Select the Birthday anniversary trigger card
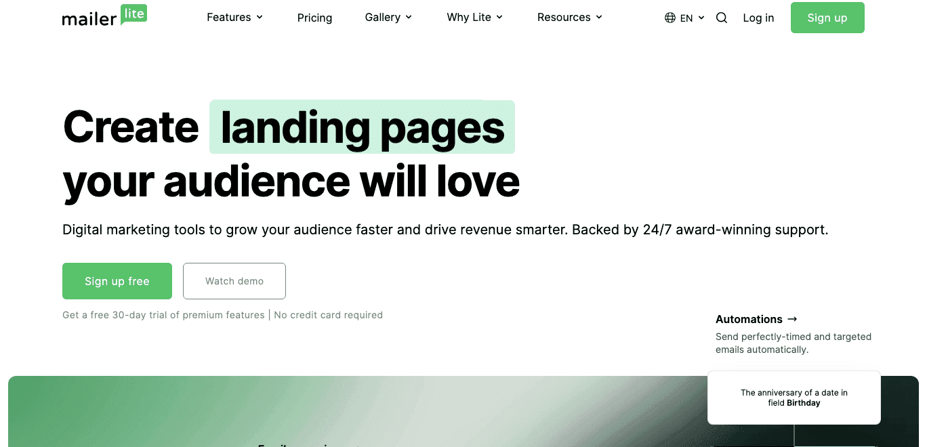Image resolution: width=927 pixels, height=447 pixels. 794,398
